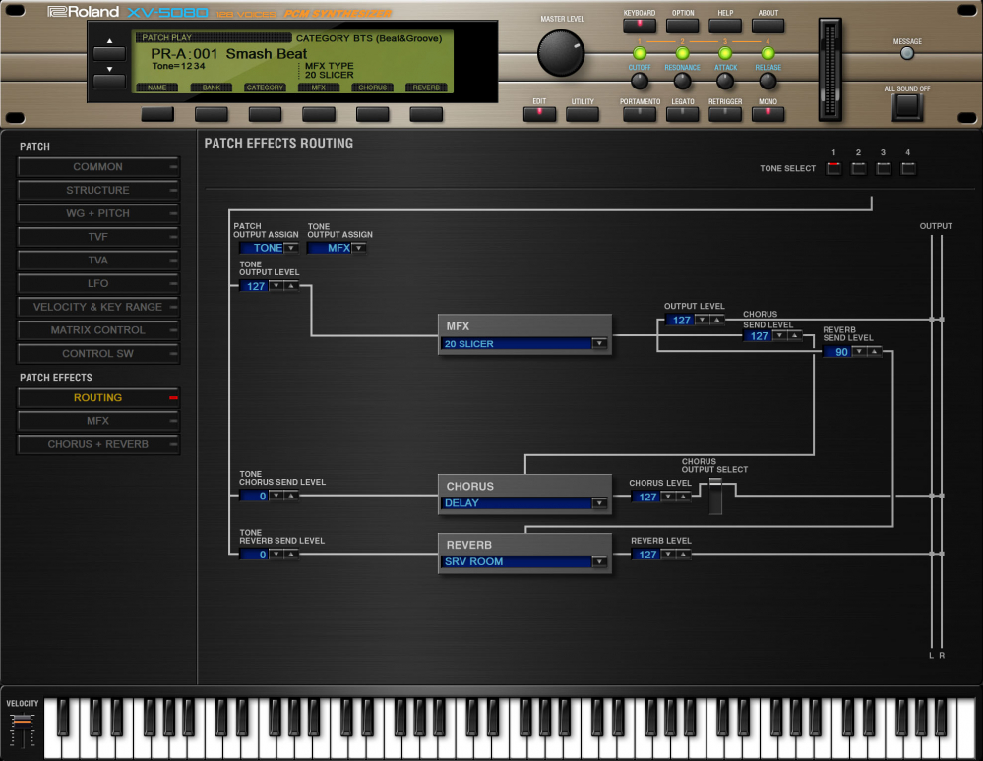Click the Help button

(725, 26)
